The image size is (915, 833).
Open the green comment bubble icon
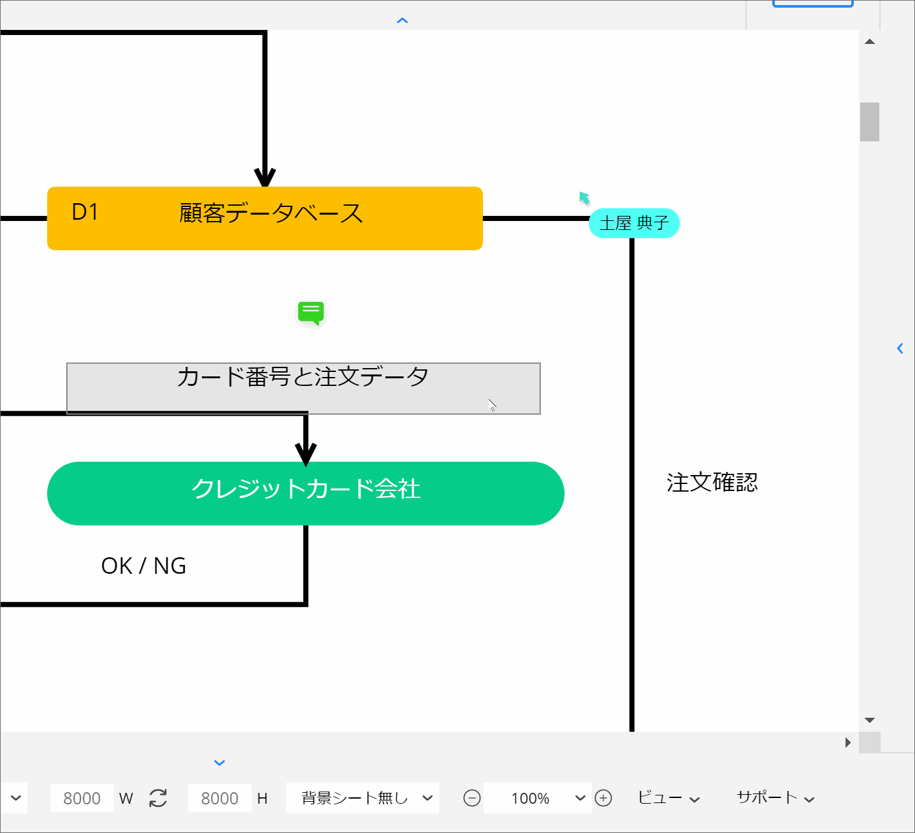pos(311,313)
